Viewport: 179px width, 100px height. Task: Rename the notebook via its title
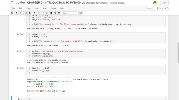pos(54,3)
